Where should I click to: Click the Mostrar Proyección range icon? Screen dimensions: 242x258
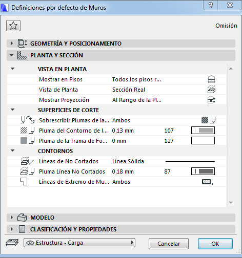pyautogui.click(x=211, y=100)
